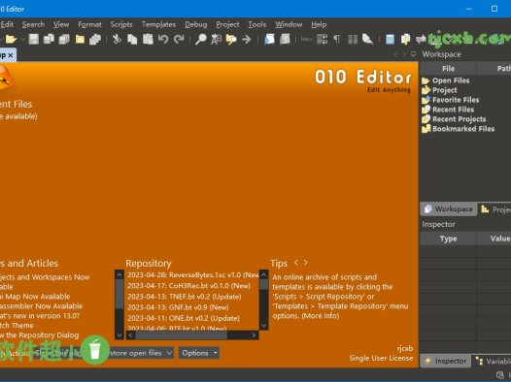Click the Save All stacked disks icon

point(64,39)
